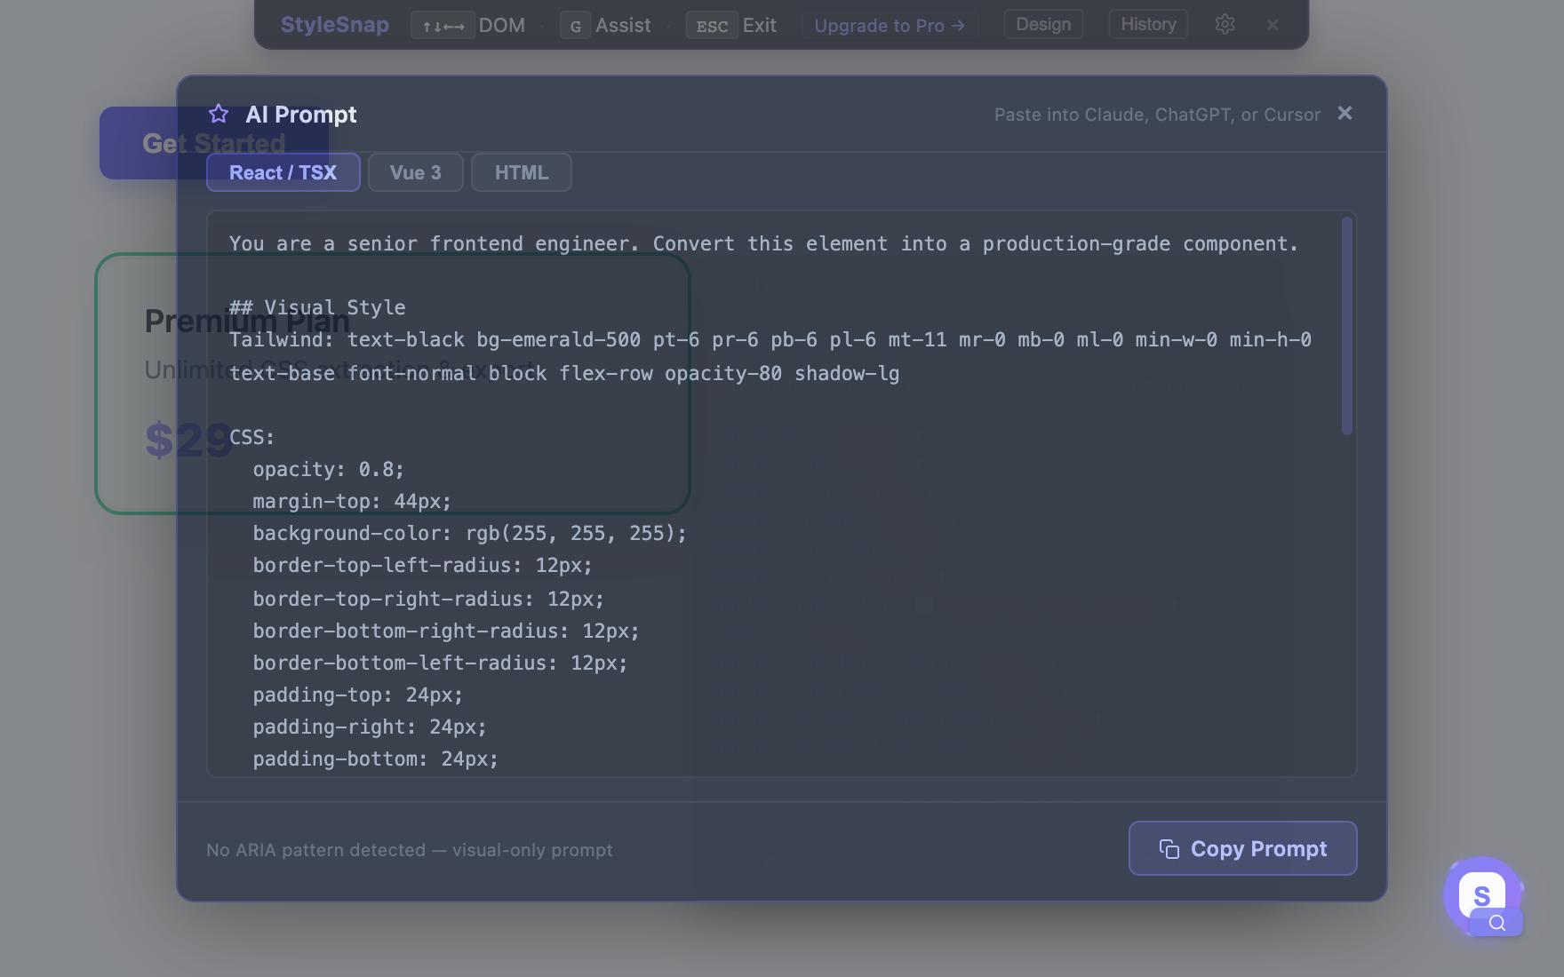
Task: Click the "Paste into Claude, ChatGPT, or Cursor" hint
Action: click(x=1157, y=115)
